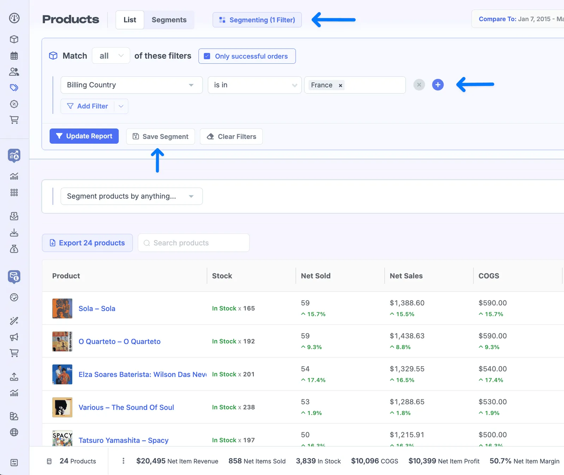Screen dimensions: 564x475
Task: Open the megaphone icon in sidebar
Action: [x=14, y=337]
